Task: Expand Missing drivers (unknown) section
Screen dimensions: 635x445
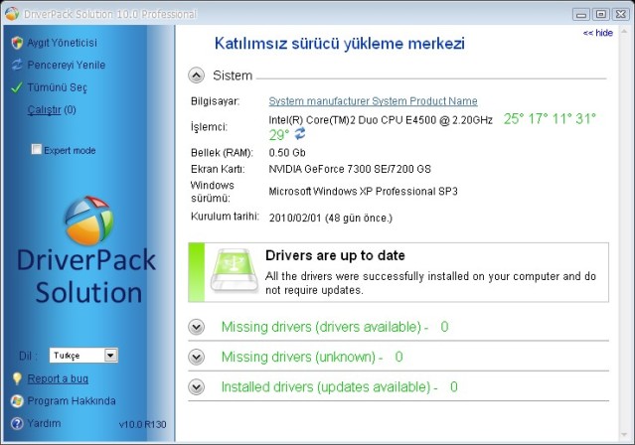Action: click(x=197, y=357)
